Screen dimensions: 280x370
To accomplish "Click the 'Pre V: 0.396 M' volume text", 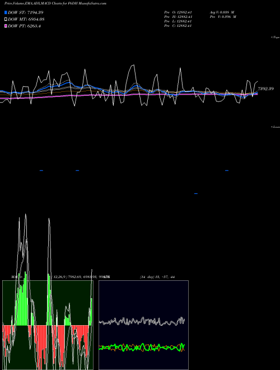I will [223, 17].
